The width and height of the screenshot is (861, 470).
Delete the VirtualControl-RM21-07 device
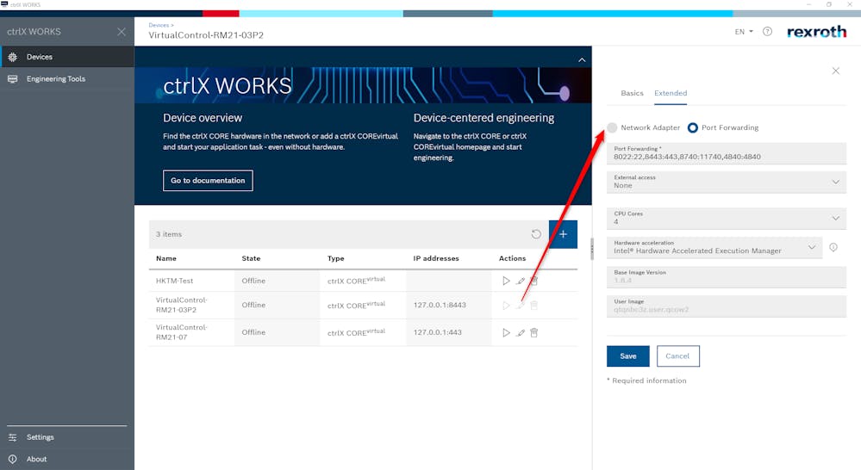pos(533,332)
